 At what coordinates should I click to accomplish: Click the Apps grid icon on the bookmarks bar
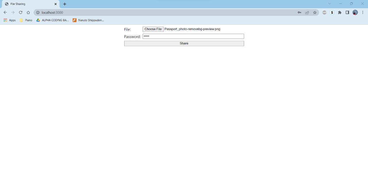coord(5,20)
